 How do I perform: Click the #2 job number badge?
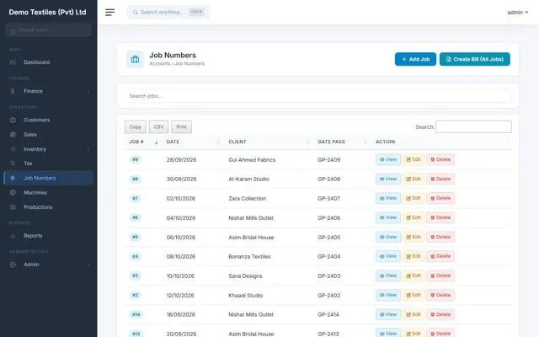(135, 295)
